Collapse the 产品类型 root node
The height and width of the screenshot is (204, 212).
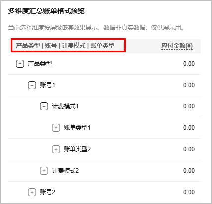tap(20, 64)
